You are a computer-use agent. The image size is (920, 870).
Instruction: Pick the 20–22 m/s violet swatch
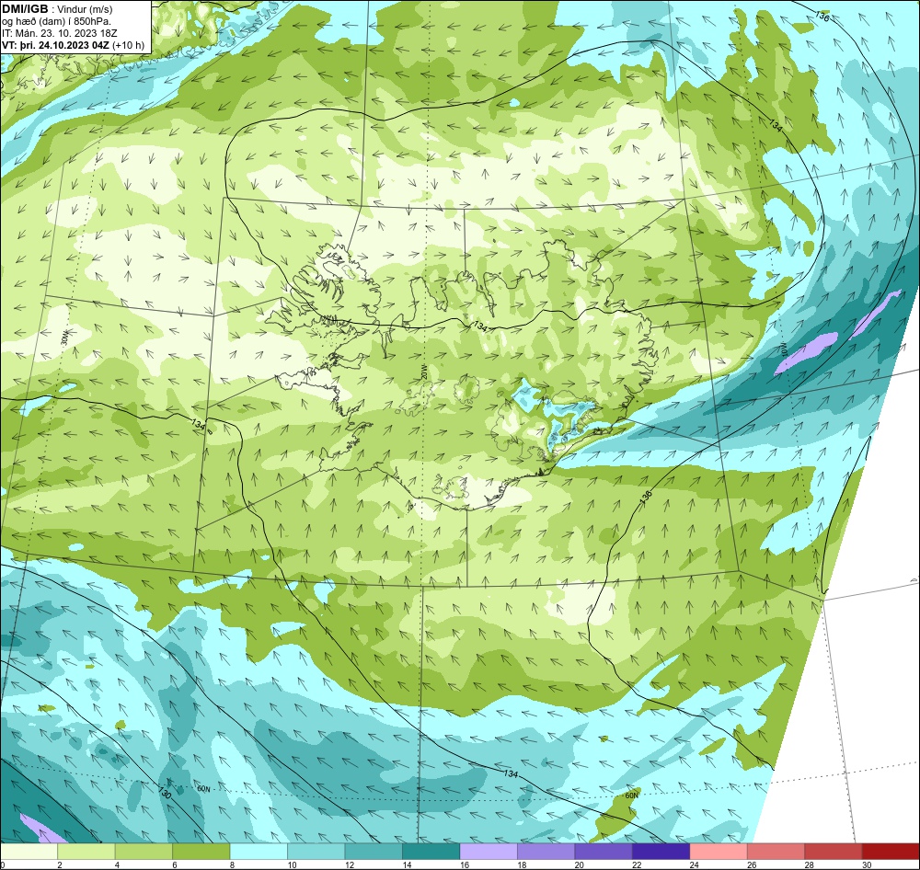click(604, 852)
